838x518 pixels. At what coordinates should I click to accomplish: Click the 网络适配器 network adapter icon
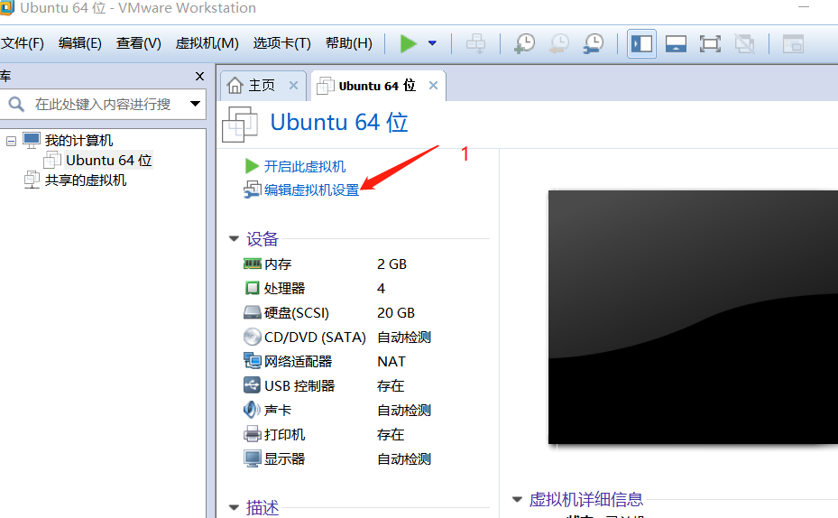click(253, 361)
